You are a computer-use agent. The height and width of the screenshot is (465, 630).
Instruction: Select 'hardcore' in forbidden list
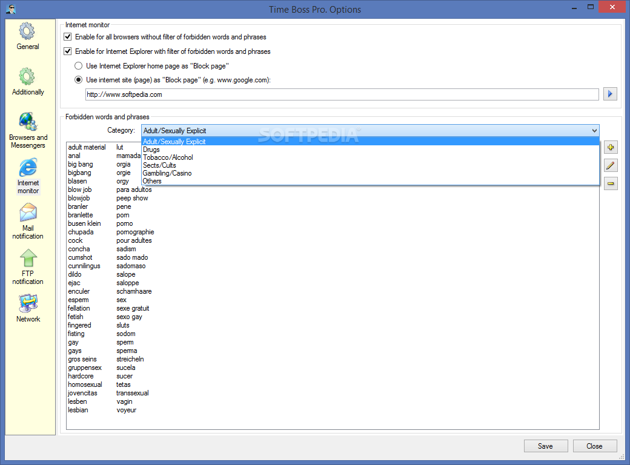(x=81, y=376)
